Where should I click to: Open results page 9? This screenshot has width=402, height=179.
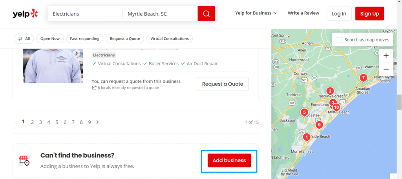90,122
